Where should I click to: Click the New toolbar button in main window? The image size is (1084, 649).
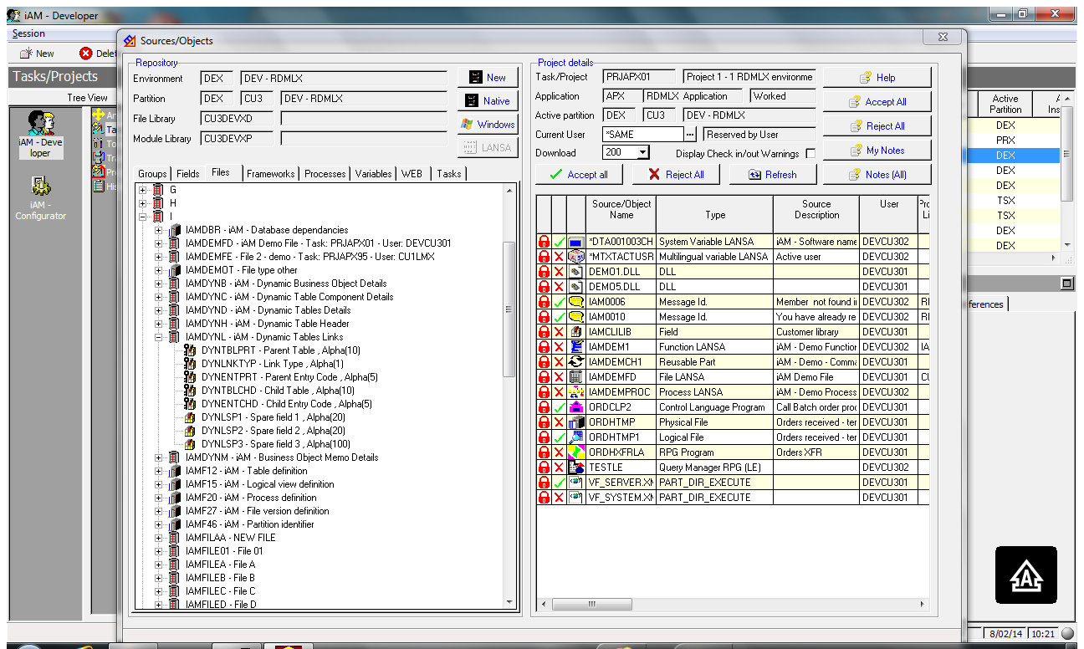coord(37,53)
